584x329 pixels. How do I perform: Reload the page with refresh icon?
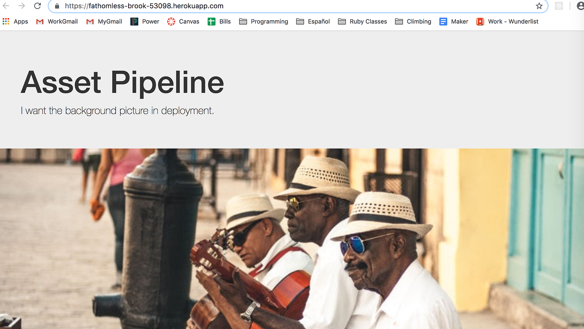[37, 6]
